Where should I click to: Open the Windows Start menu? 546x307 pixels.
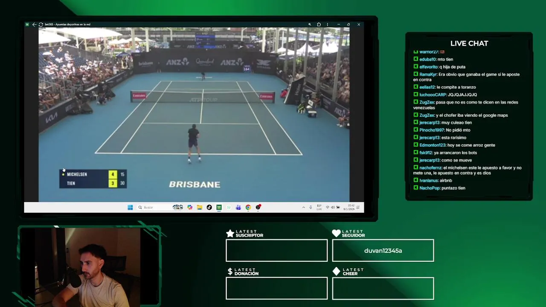130,207
